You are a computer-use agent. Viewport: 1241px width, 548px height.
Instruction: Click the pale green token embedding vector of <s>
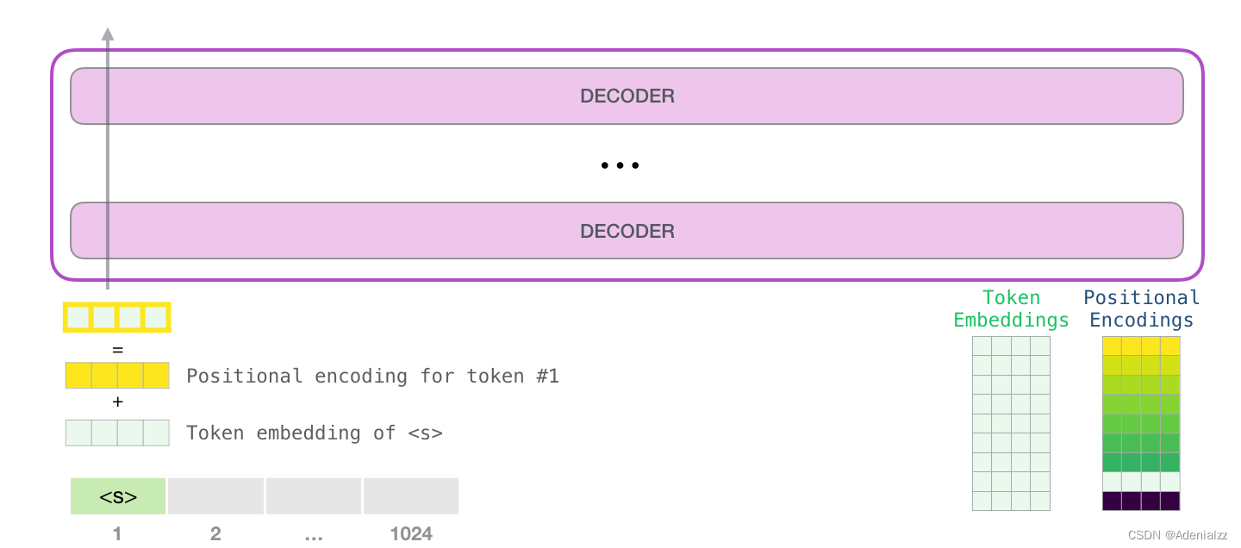[x=117, y=433]
